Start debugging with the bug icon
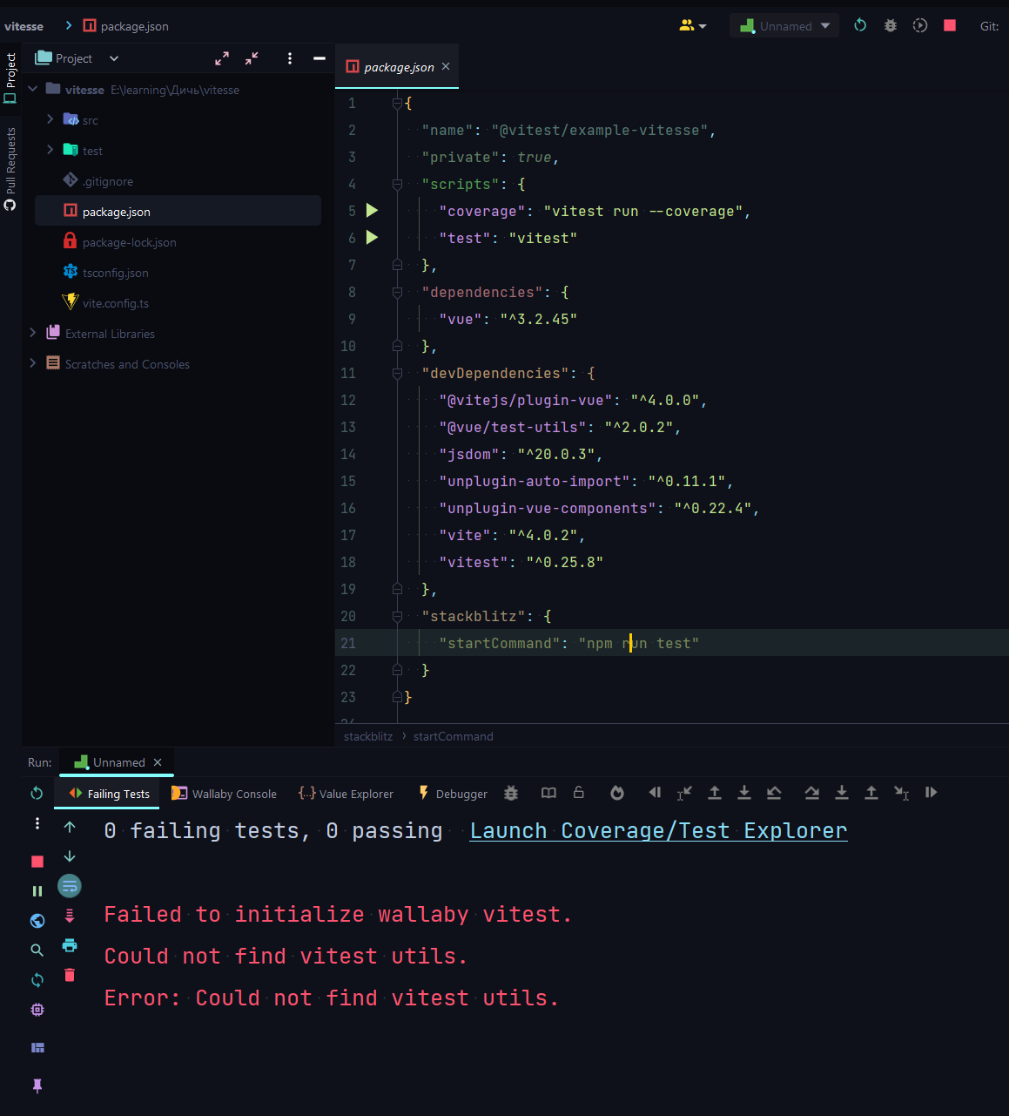Image resolution: width=1009 pixels, height=1116 pixels. (x=890, y=25)
